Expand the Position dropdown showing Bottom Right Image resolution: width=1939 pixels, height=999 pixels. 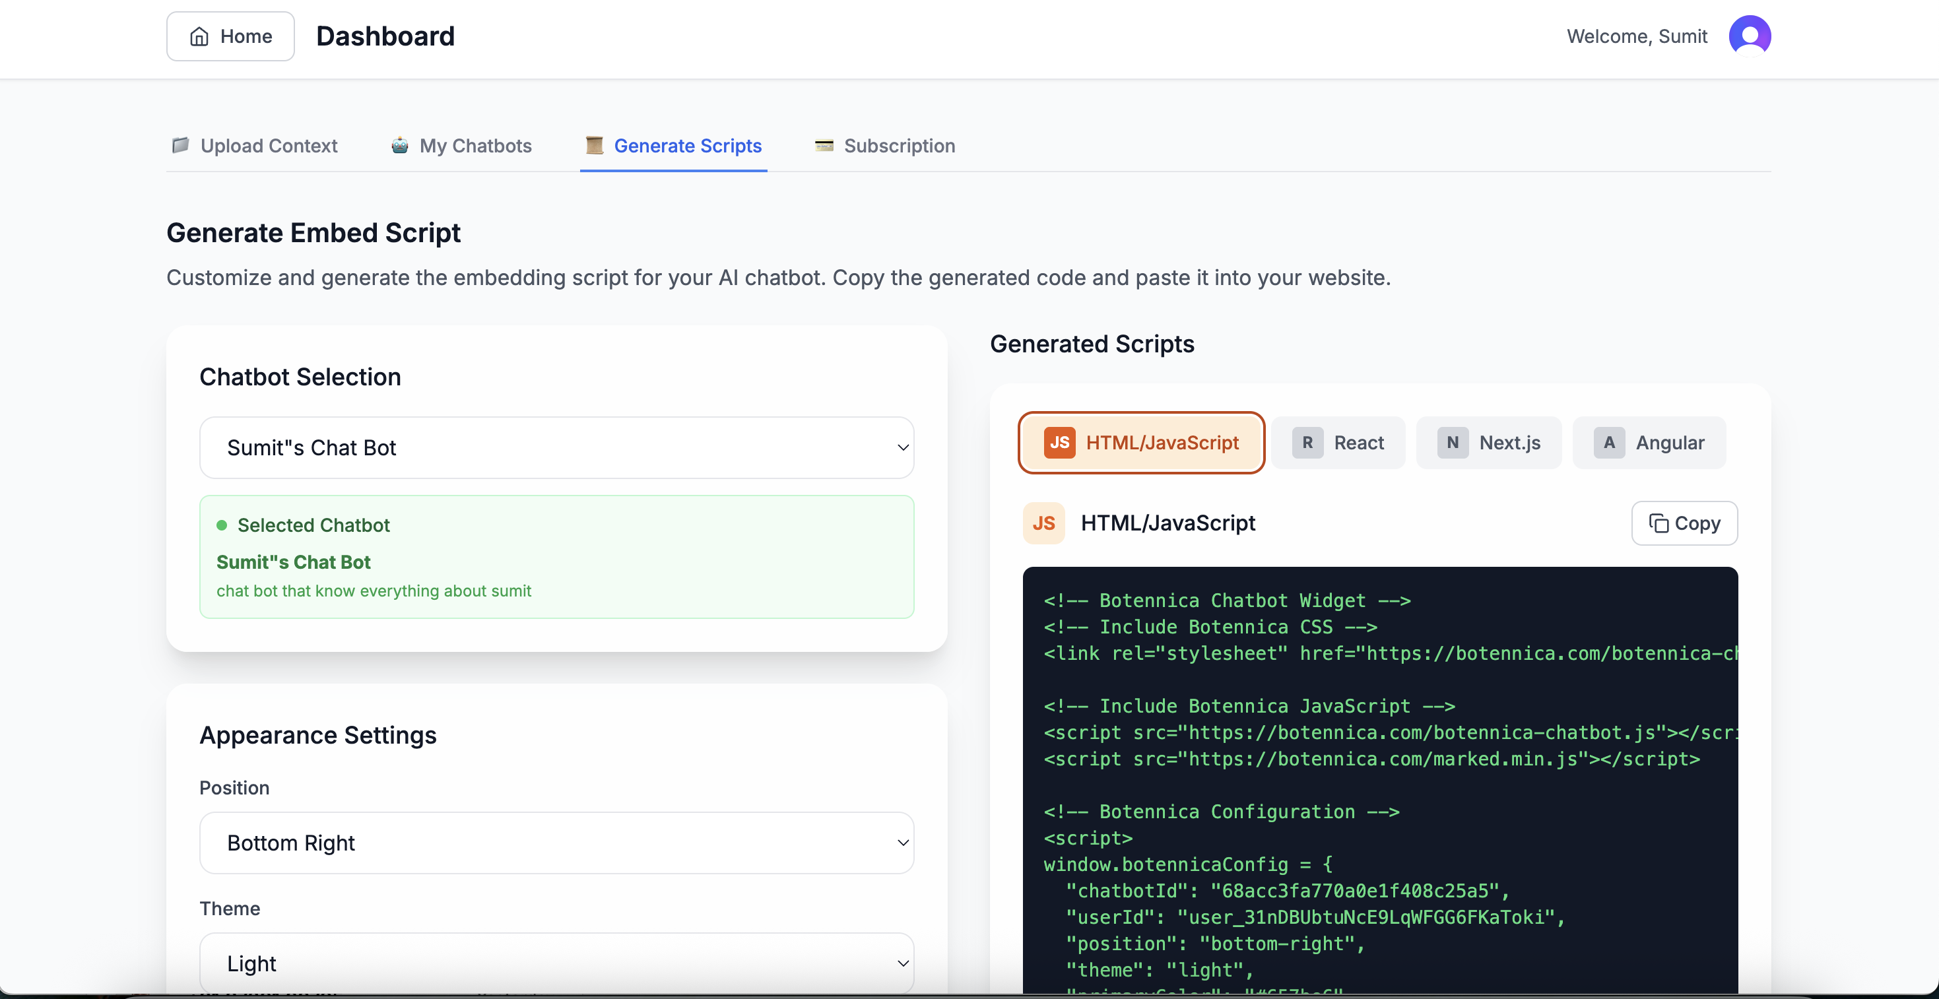557,843
